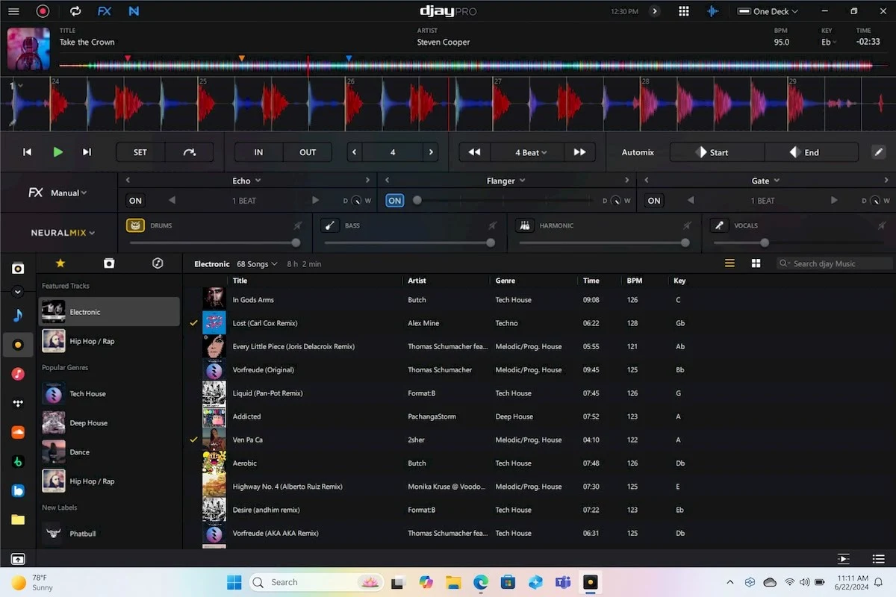Screen dimensions: 896x597
Task: Toggle the FX panel icon in top bar
Action: [x=105, y=11]
